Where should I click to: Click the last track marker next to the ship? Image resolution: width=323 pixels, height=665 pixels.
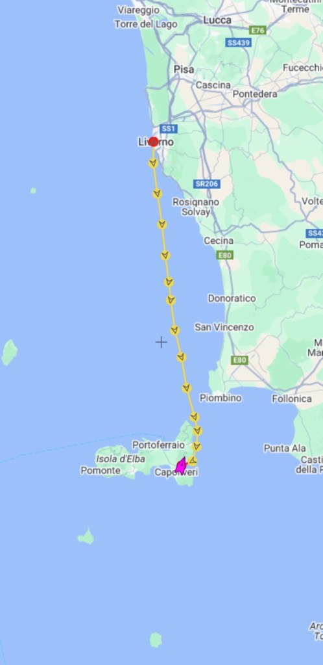click(x=192, y=461)
